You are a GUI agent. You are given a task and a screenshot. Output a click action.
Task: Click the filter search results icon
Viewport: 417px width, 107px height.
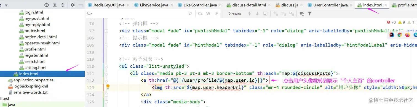310,14
